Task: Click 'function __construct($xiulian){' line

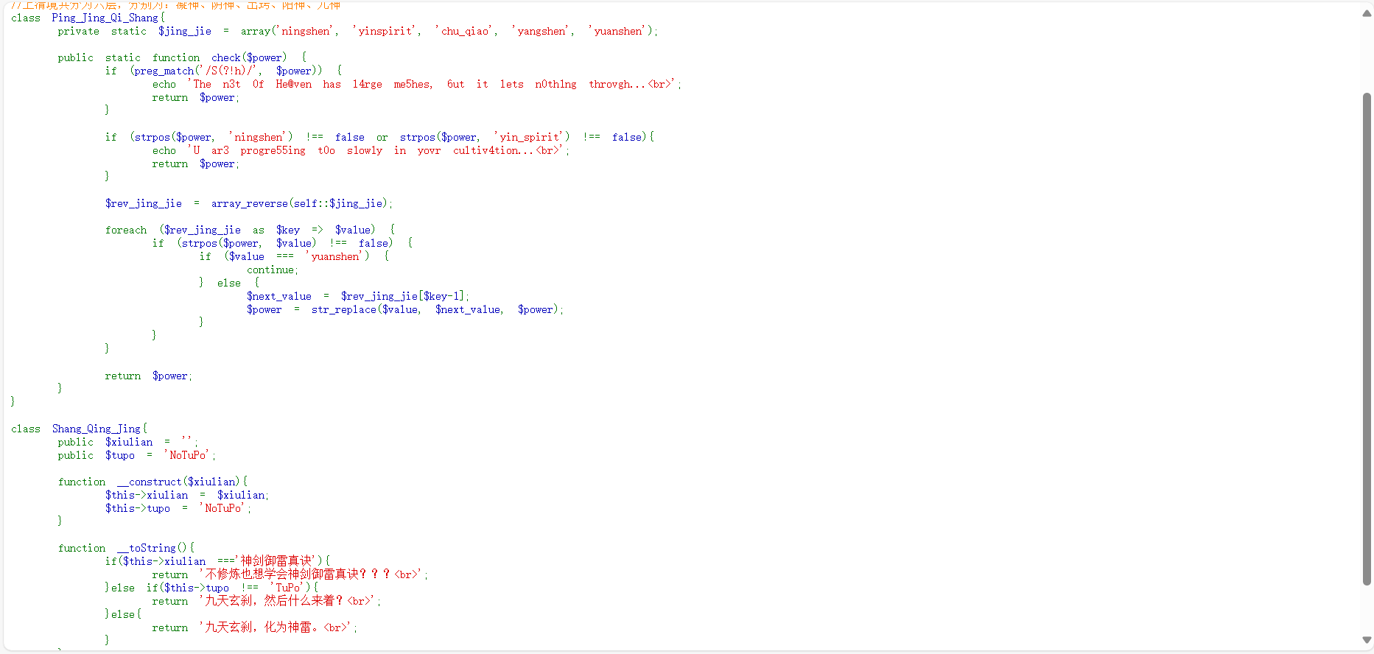Action: click(x=153, y=482)
